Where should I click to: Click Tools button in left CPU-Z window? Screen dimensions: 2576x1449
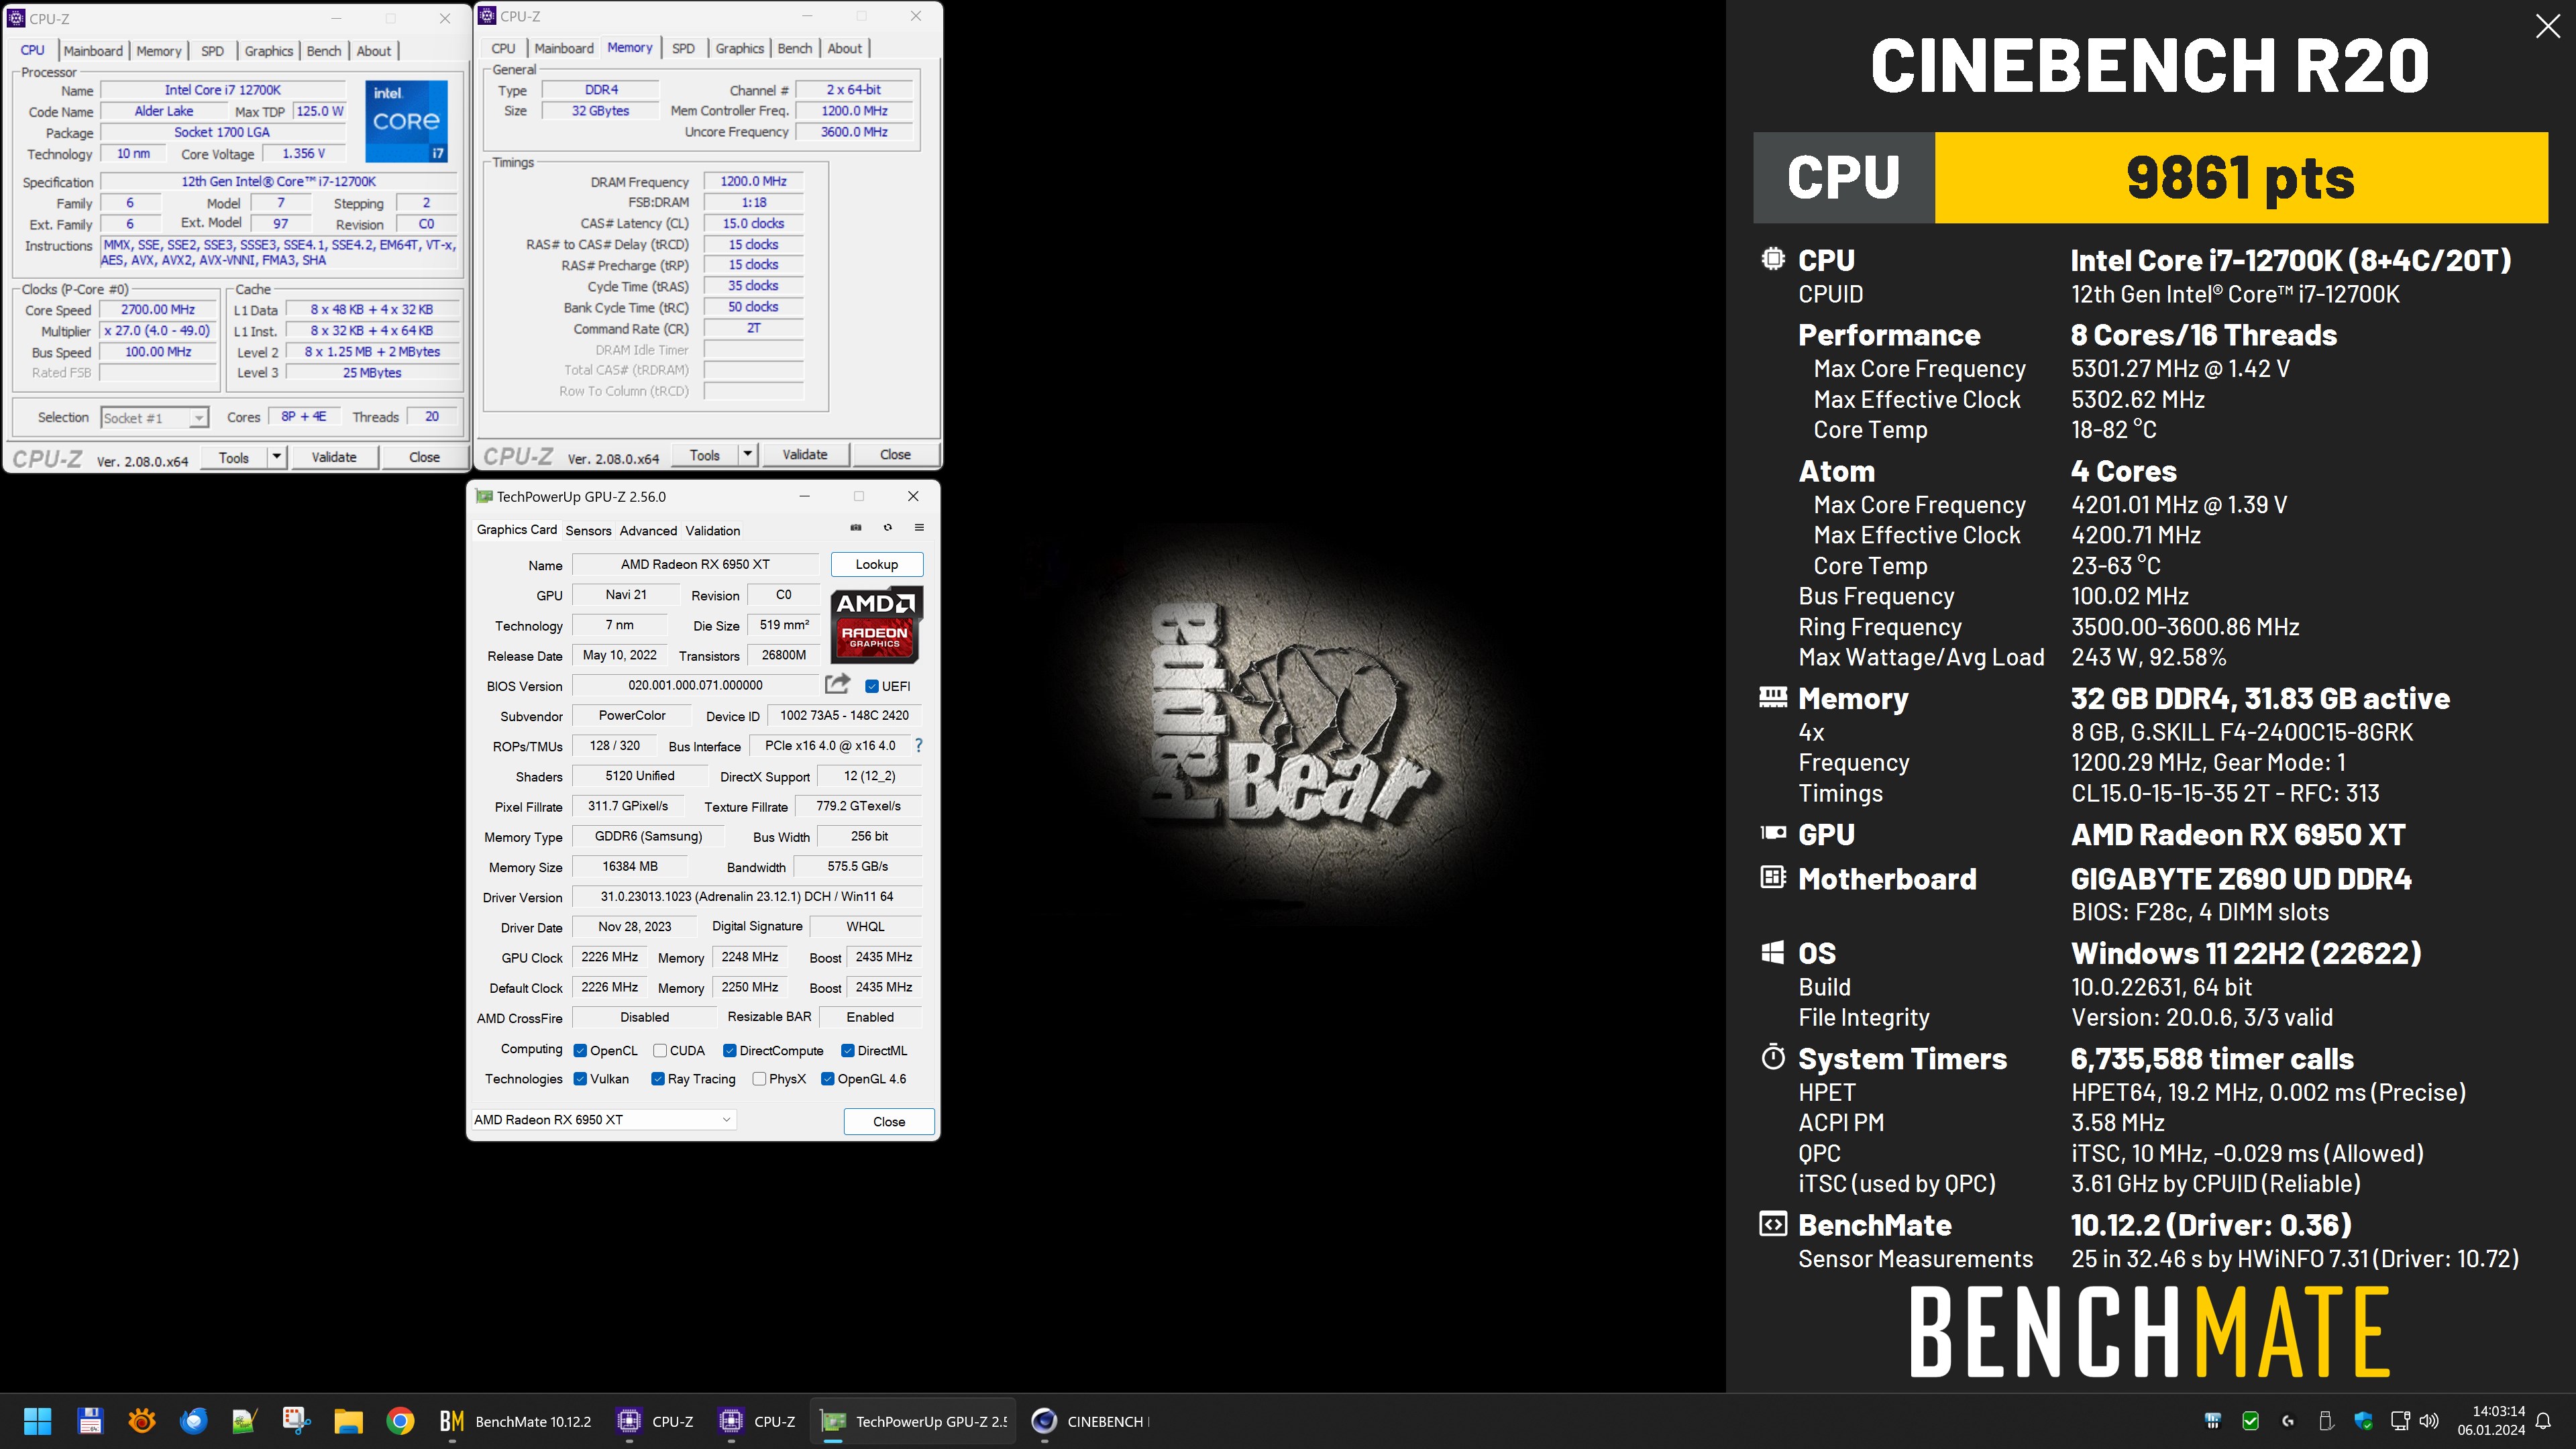tap(234, 457)
